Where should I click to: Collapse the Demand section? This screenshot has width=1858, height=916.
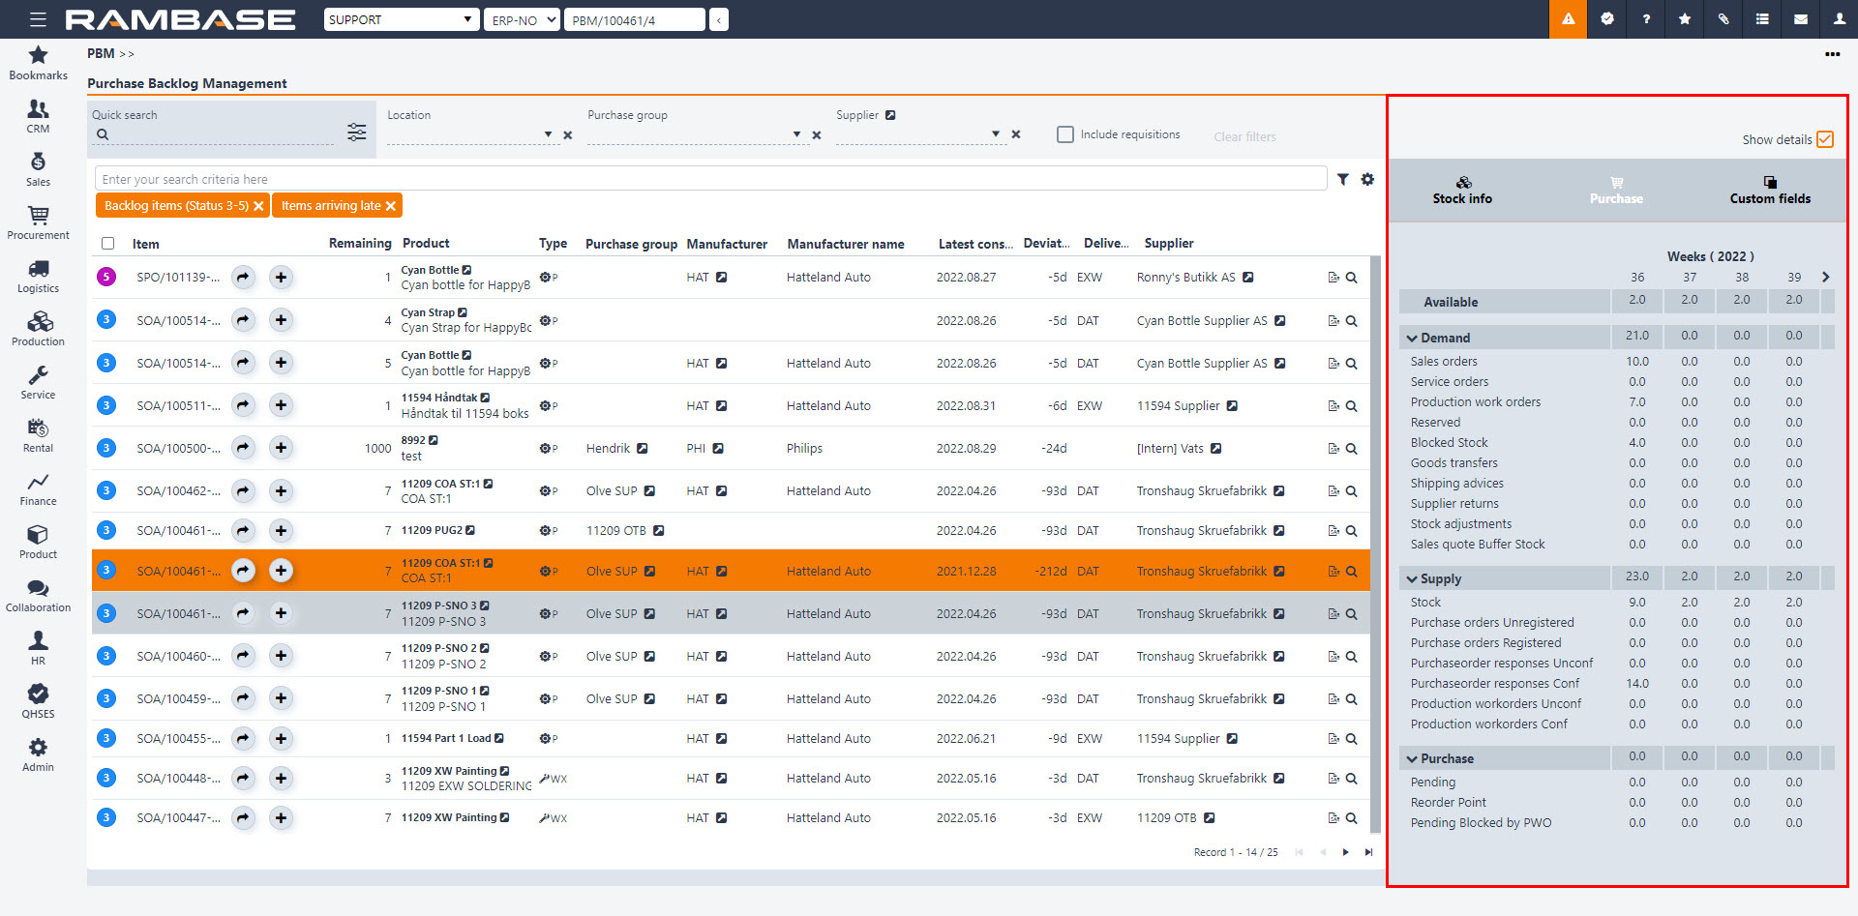pos(1414,338)
